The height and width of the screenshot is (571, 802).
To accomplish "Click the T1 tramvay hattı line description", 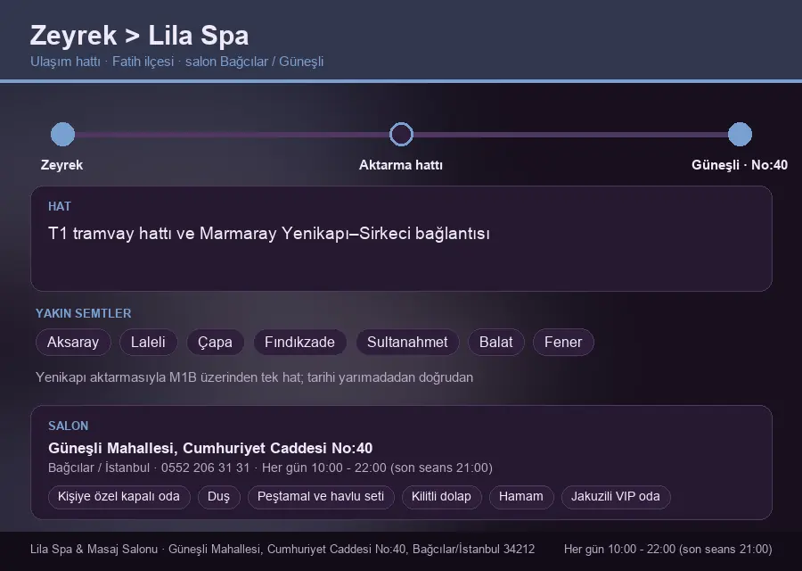I will click(269, 234).
